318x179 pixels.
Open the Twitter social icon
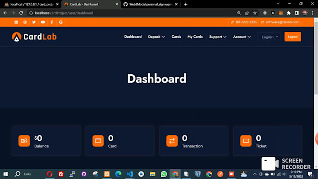(x=34, y=22)
